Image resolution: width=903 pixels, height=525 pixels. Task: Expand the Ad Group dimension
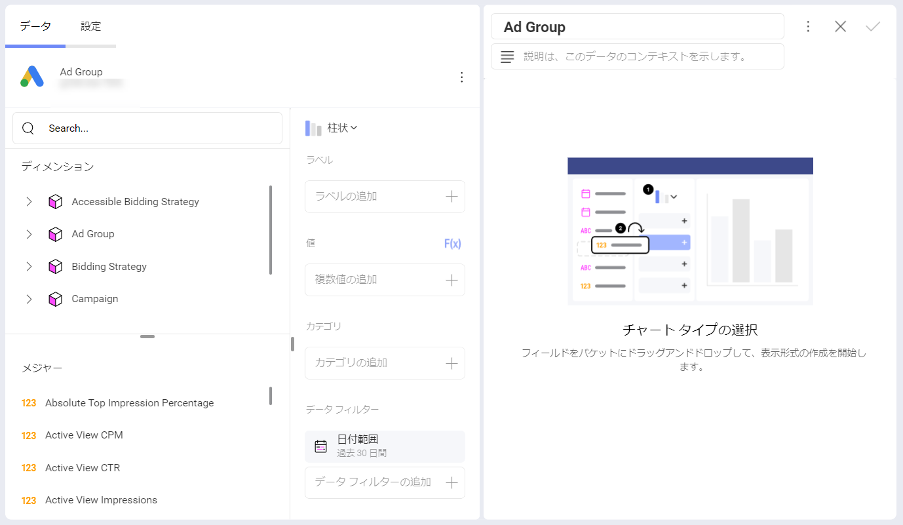29,234
